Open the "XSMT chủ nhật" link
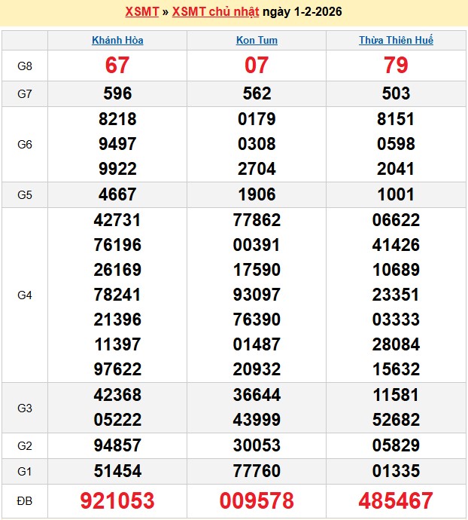This screenshot has height=520, width=468. click(x=216, y=13)
